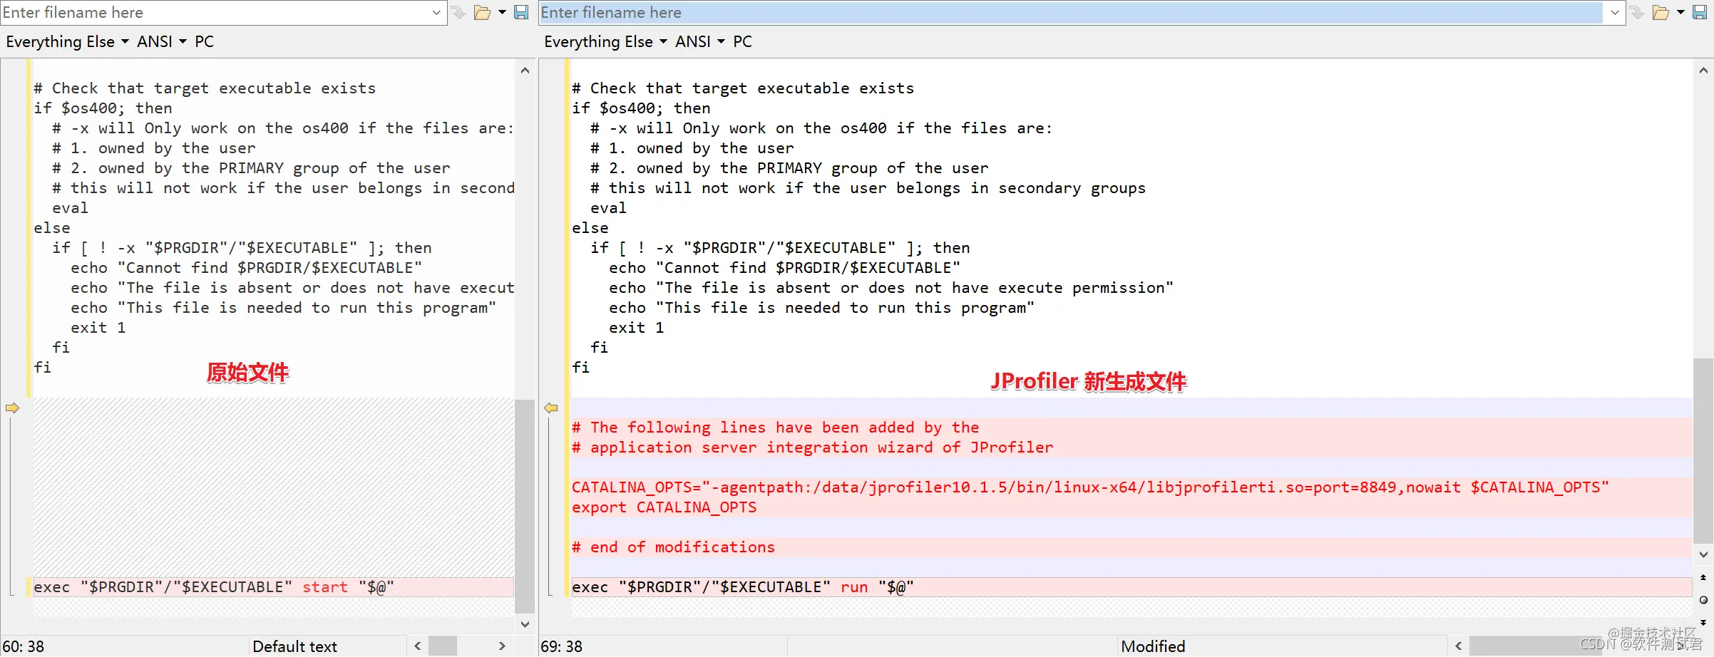The width and height of the screenshot is (1714, 657).
Task: Click the right pane save file icon
Action: click(x=1700, y=13)
